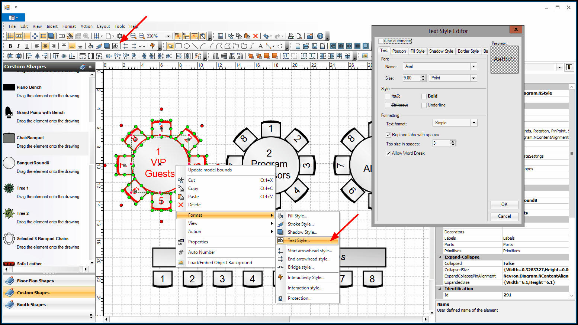578x325 pixels.
Task: Open the Layout menu
Action: click(103, 26)
